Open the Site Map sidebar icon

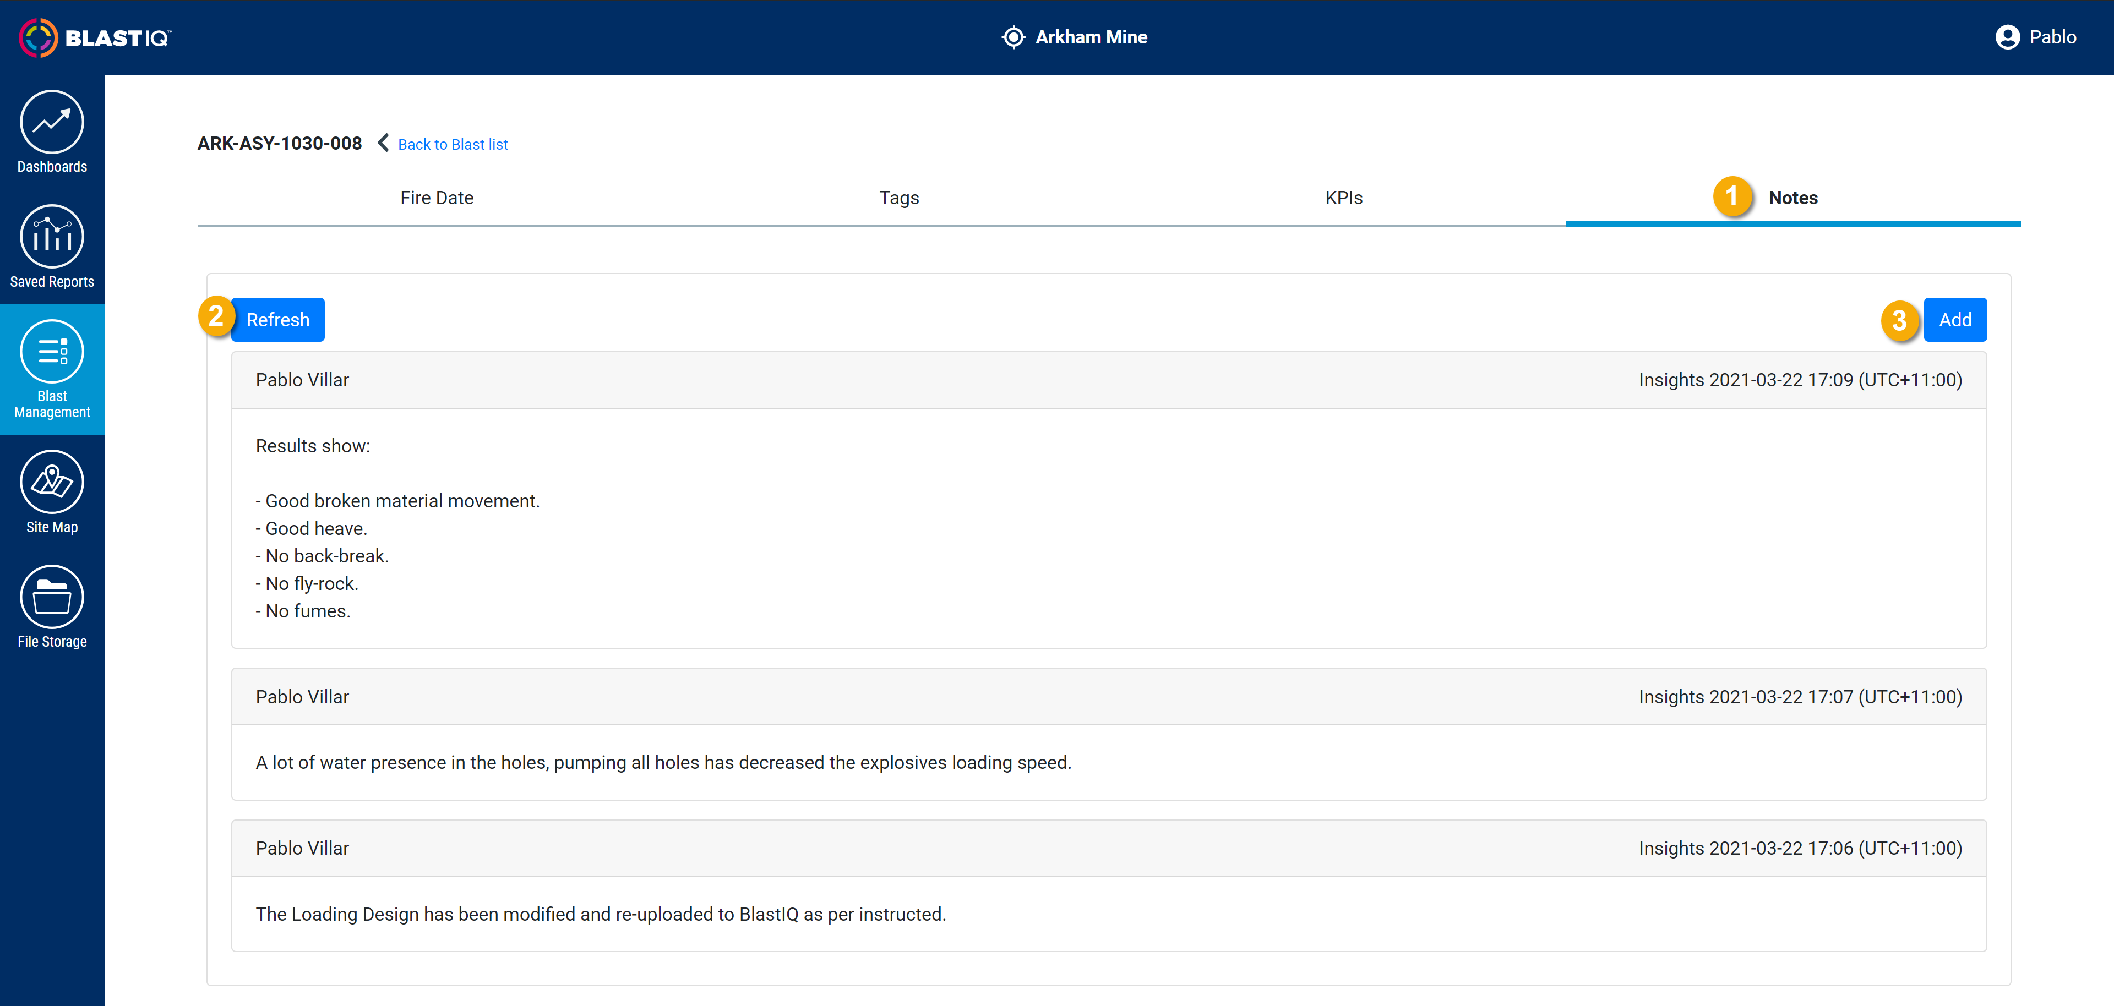(52, 483)
